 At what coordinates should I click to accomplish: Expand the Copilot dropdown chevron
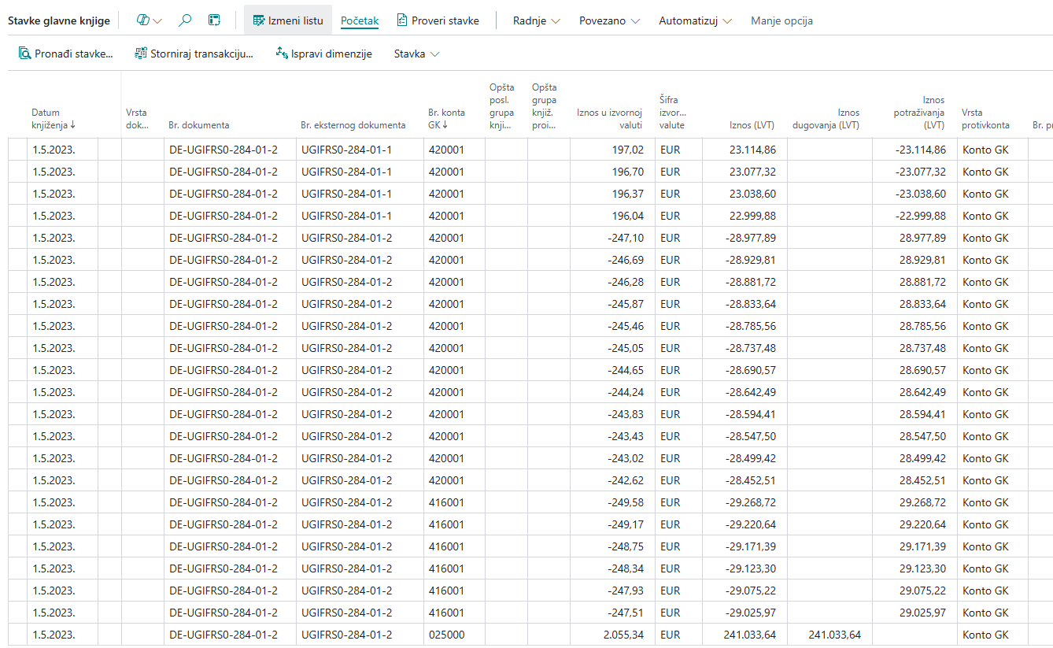pyautogui.click(x=157, y=21)
